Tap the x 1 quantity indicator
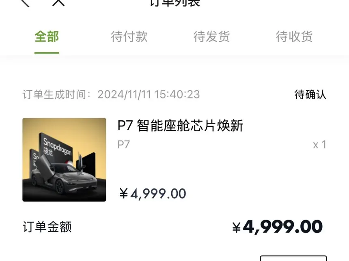Screen dimensions: 349x261 320,145
